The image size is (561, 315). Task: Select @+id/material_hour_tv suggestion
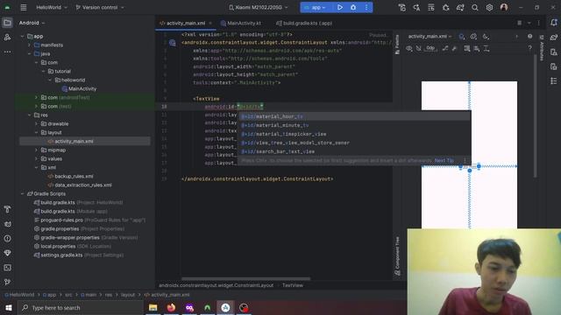tap(354, 116)
